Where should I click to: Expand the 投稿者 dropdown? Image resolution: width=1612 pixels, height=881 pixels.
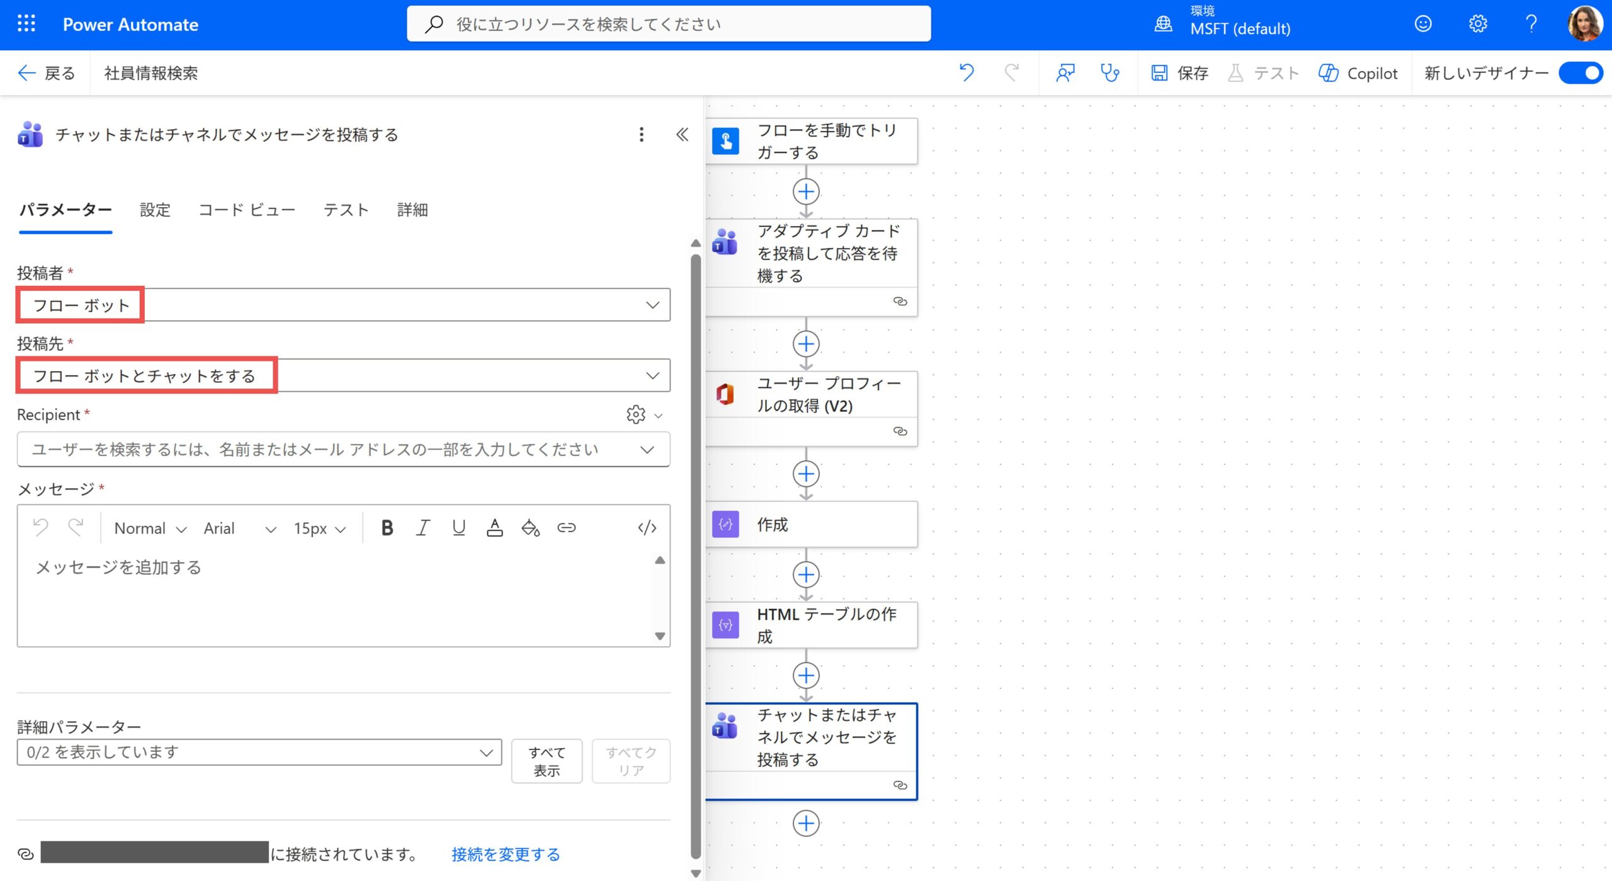652,305
